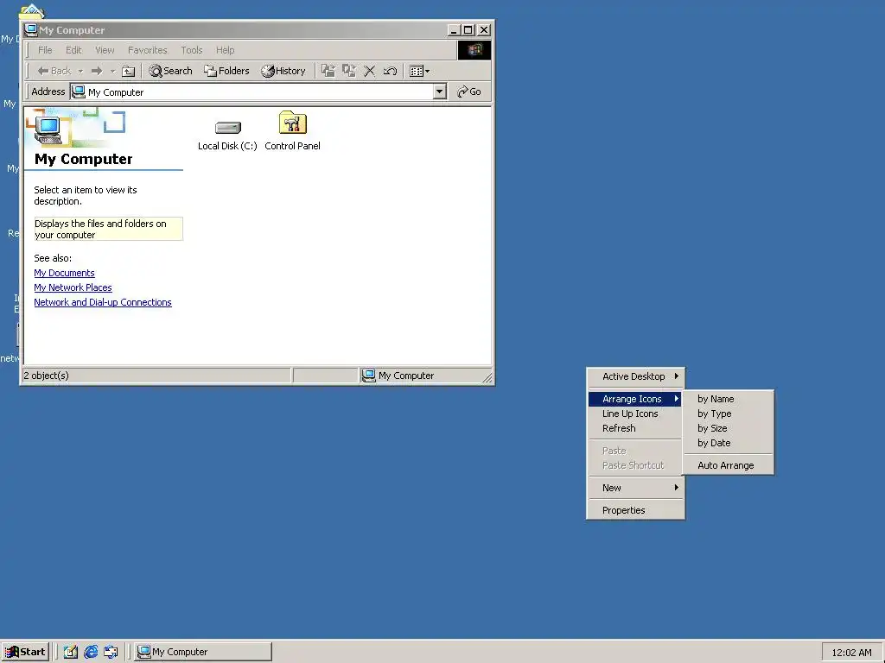885x663 pixels.
Task: Click the Move To toolbar icon
Action: [328, 71]
